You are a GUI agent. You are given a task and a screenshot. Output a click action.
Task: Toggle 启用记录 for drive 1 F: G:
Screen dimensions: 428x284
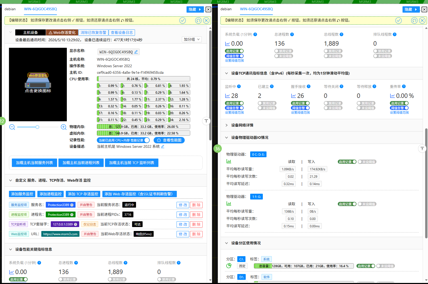point(347,204)
